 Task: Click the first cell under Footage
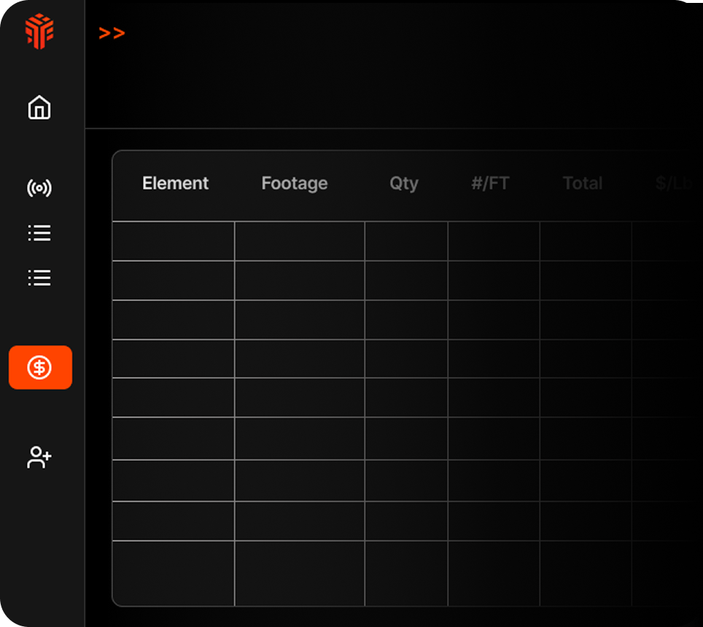[299, 241]
